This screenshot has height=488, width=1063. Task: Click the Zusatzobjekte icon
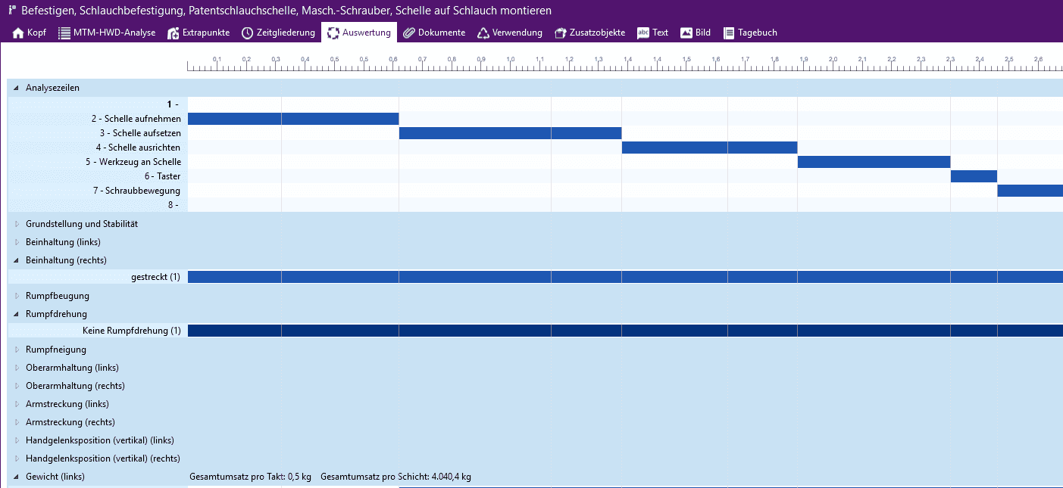560,33
